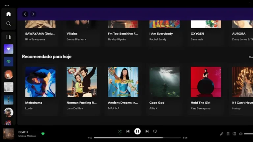Open I'm Too Sensitive album title
This screenshot has width=253, height=142.
tap(123, 34)
